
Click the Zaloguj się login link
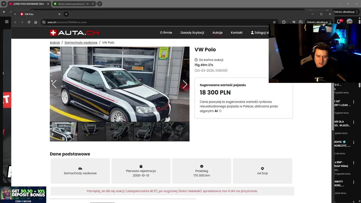[260, 33]
